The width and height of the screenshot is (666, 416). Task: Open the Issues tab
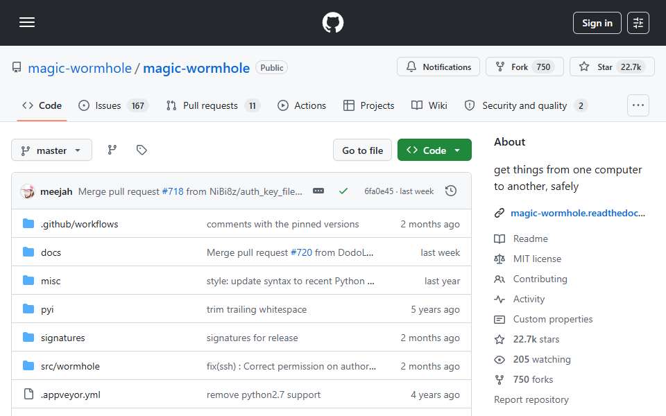[113, 105]
